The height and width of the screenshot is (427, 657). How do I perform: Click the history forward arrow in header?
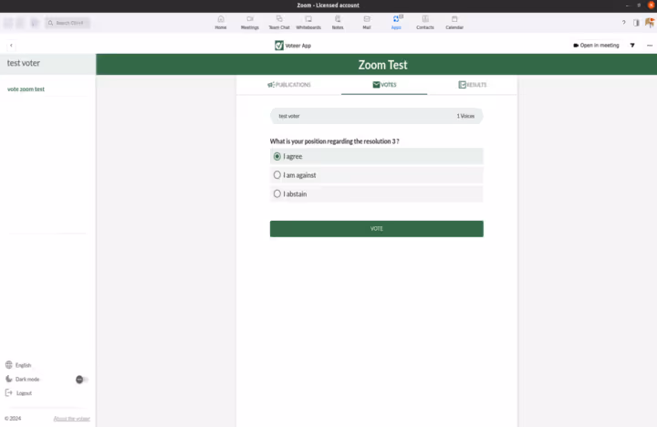(20, 23)
